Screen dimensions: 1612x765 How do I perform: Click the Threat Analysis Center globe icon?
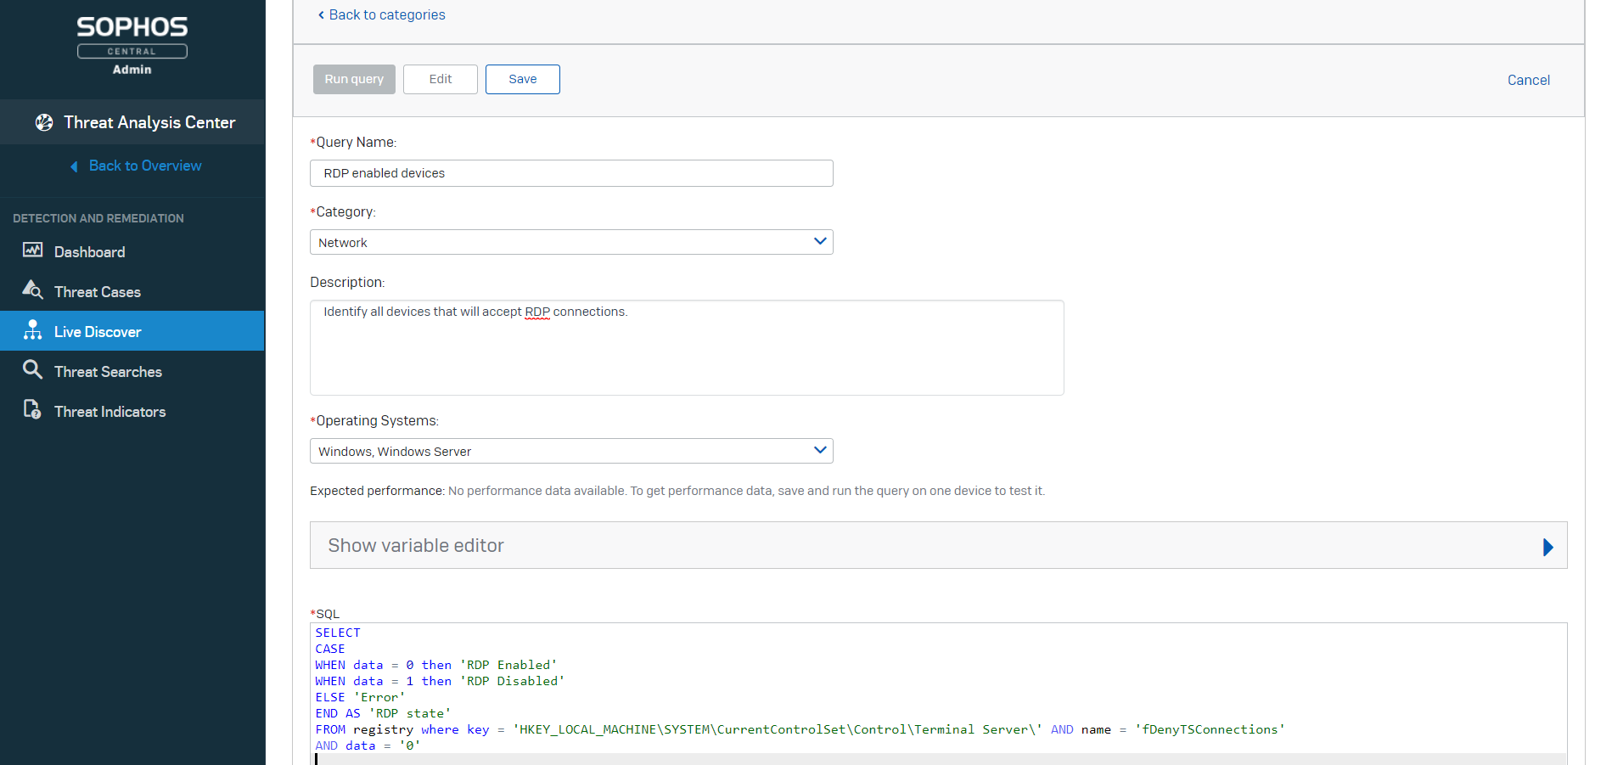click(x=44, y=122)
